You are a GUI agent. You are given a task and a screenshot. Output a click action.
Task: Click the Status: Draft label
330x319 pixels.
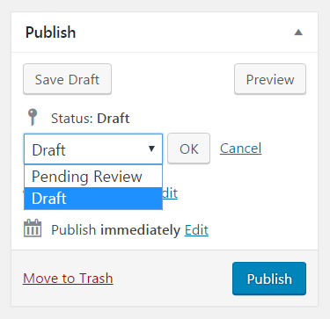pos(90,119)
